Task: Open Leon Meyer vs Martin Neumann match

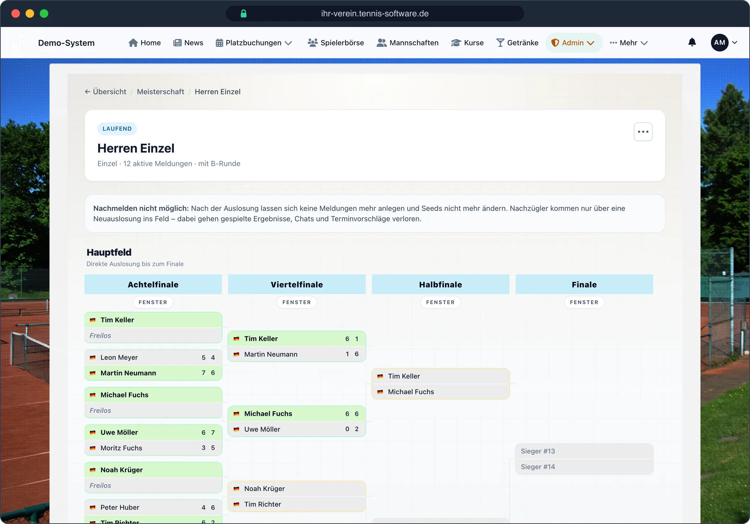Action: [x=153, y=365]
